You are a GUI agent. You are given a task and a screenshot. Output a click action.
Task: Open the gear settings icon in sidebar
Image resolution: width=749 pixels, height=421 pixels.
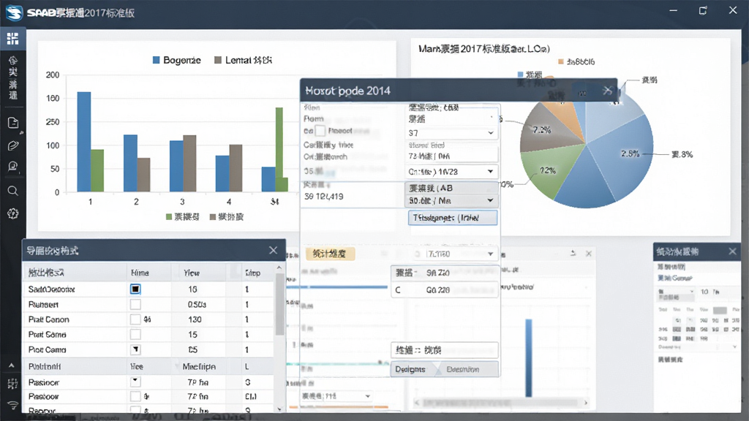pyautogui.click(x=13, y=213)
